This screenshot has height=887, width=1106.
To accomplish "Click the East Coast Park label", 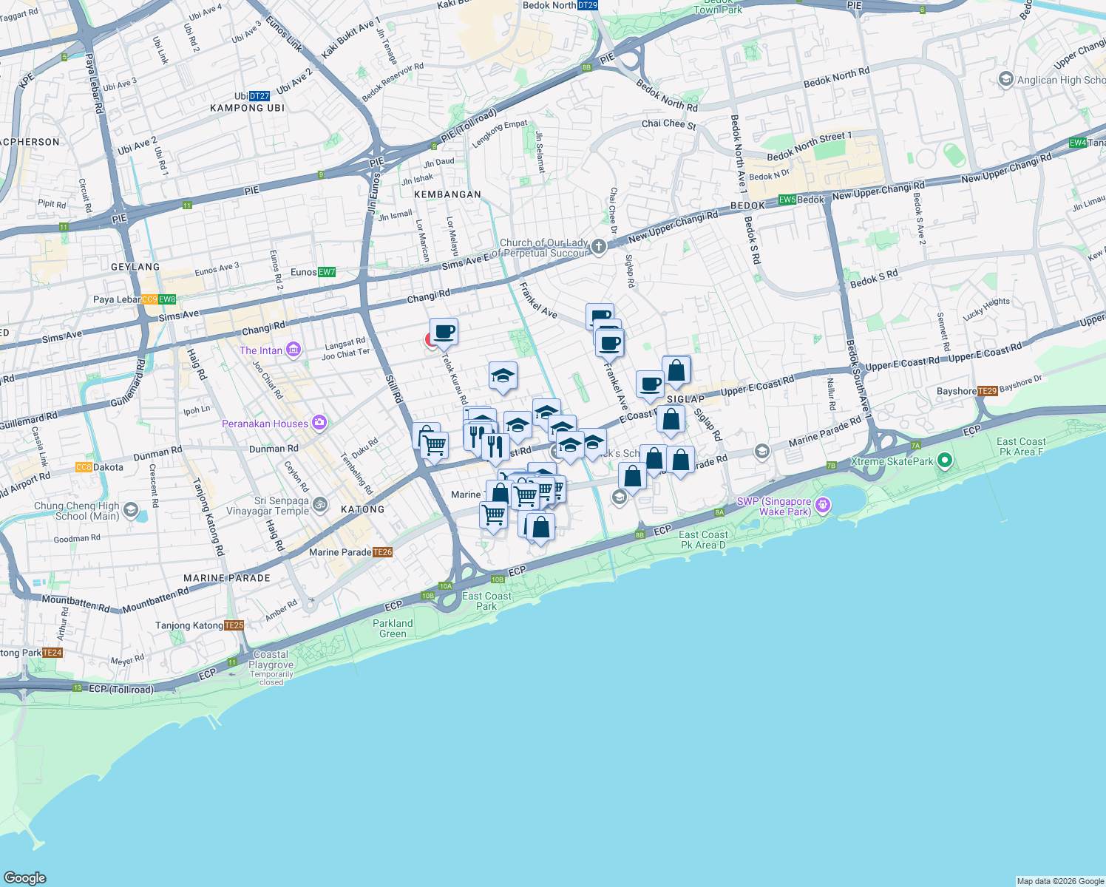I will coord(486,601).
